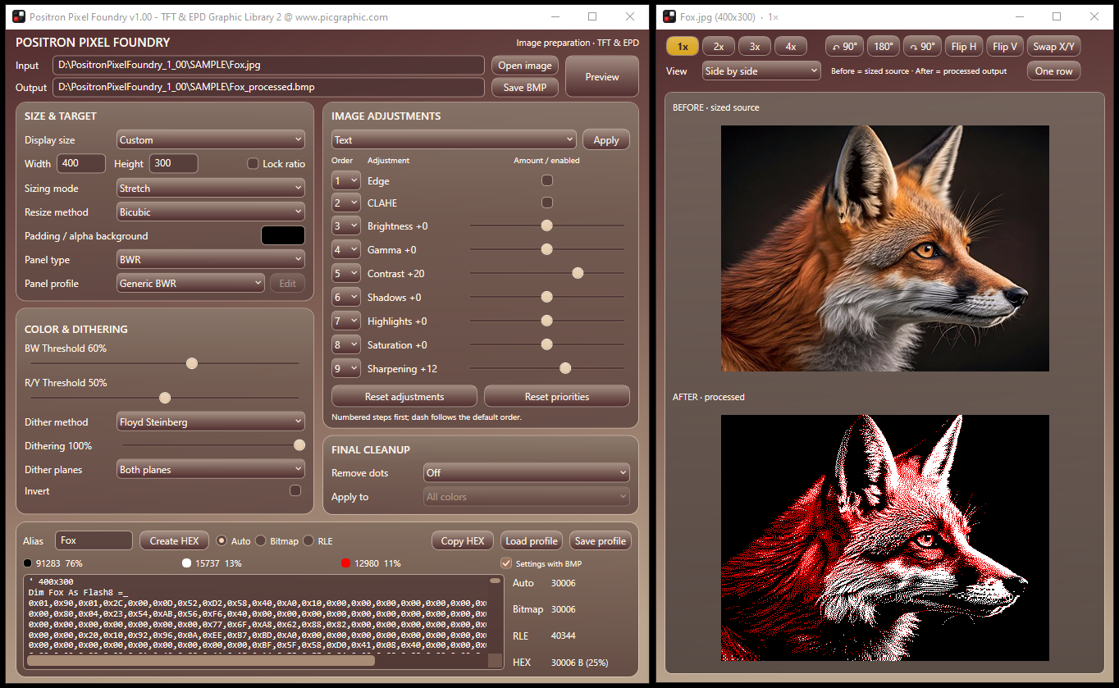Click the Create HEX button

tap(174, 540)
